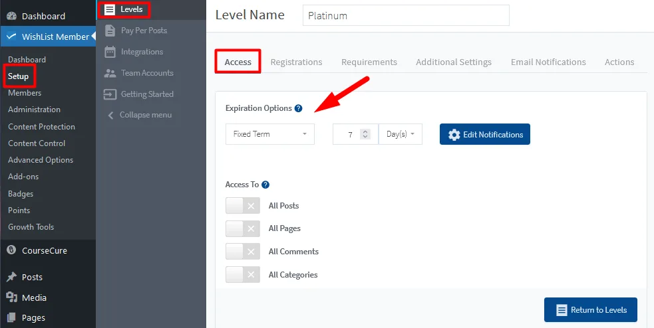Viewport: 654px width, 328px height.
Task: Click the Collapse menu label
Action: pos(146,115)
